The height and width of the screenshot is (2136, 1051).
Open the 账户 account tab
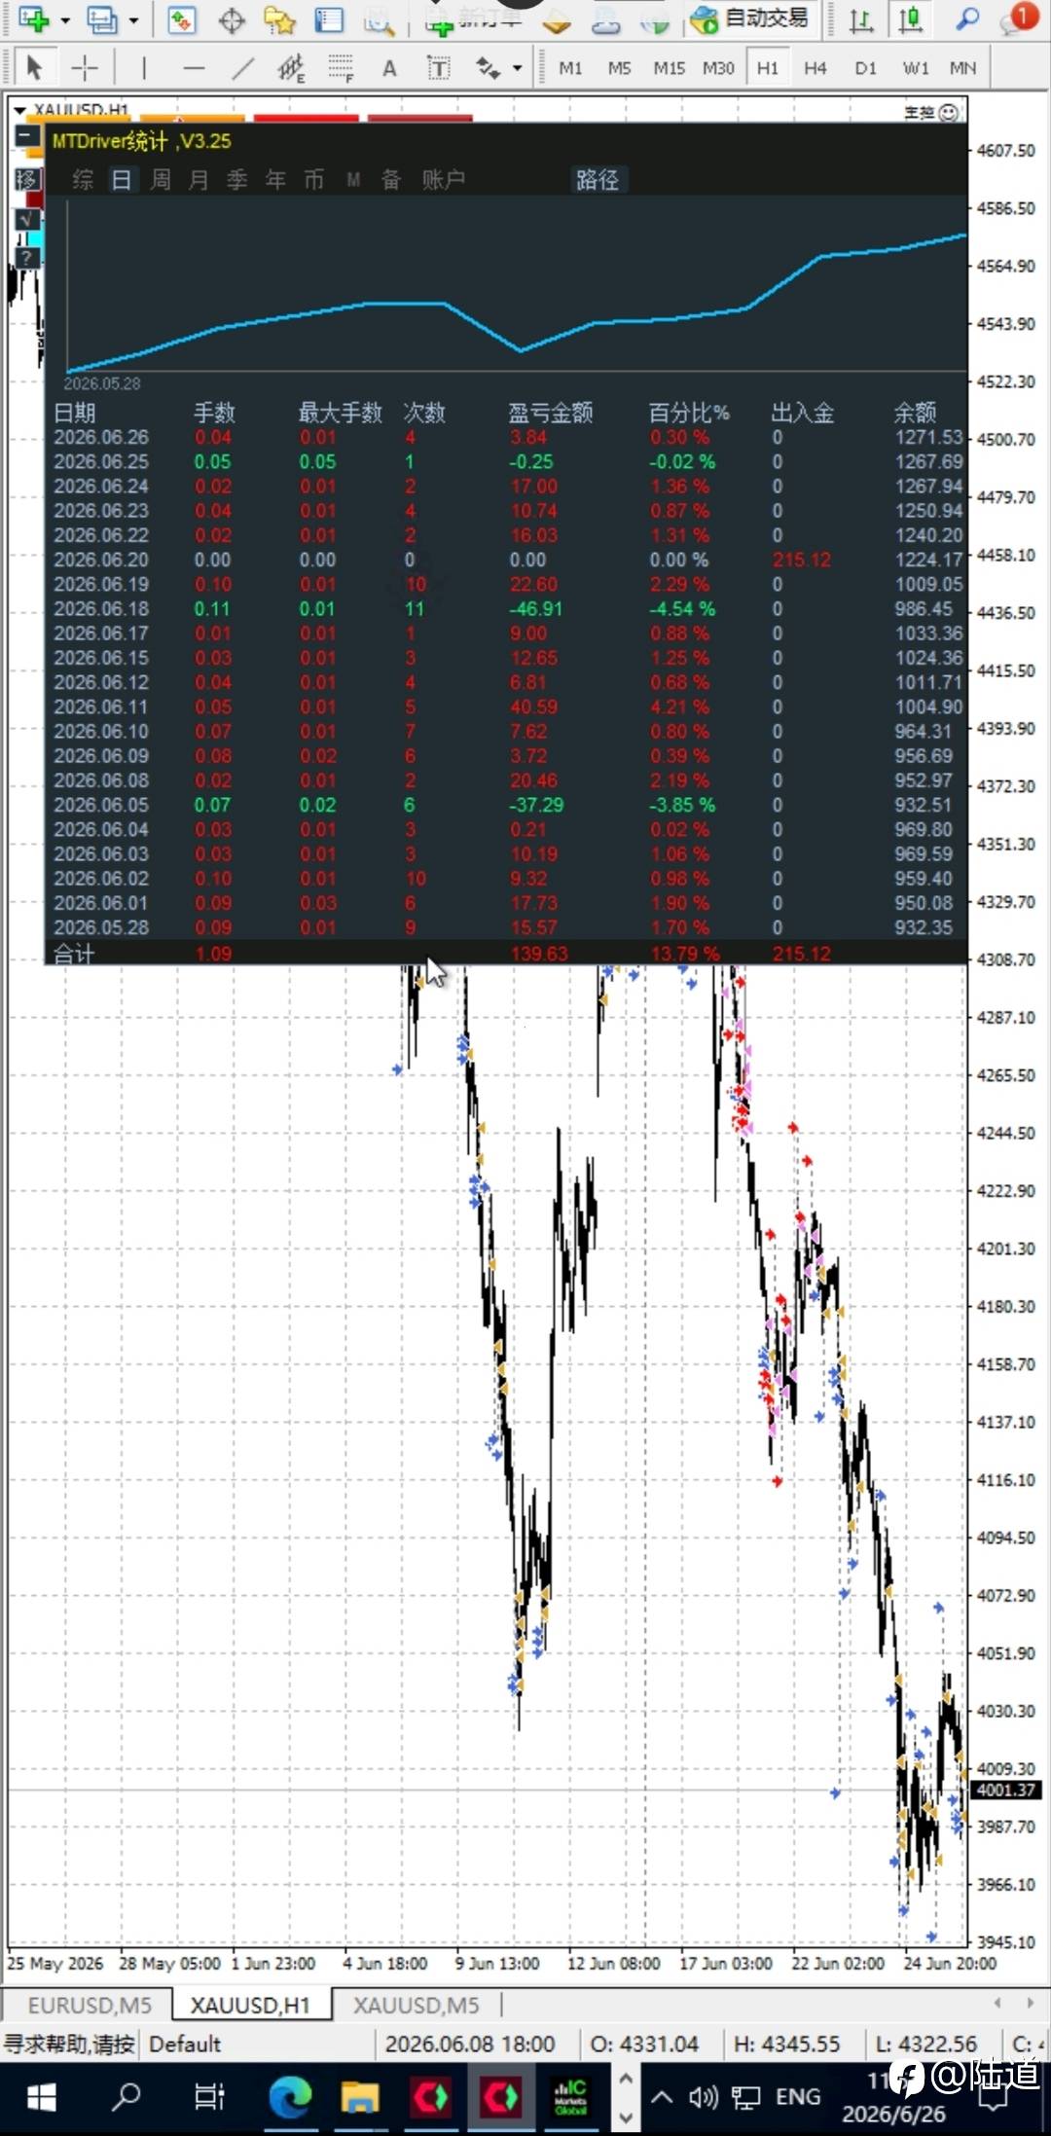444,179
